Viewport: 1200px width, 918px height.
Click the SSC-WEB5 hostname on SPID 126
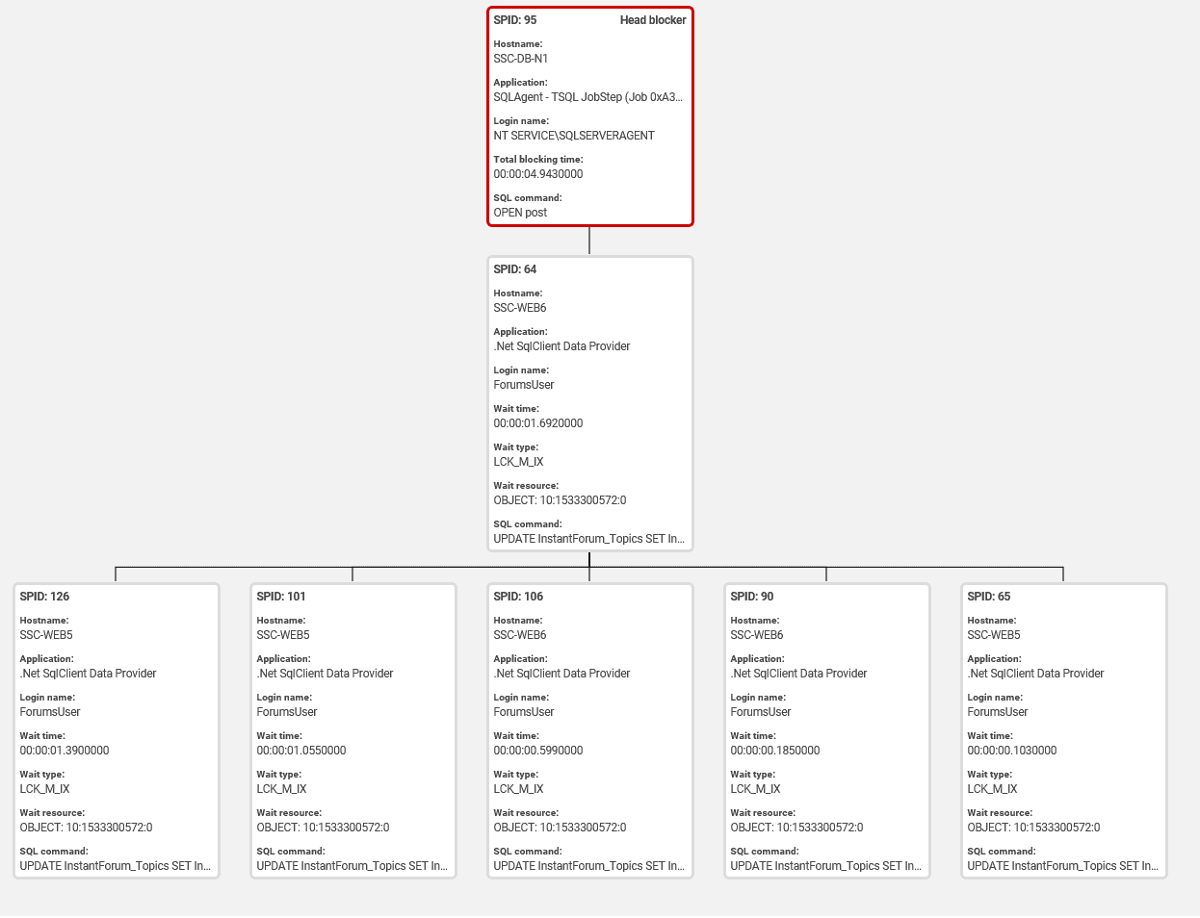click(44, 634)
